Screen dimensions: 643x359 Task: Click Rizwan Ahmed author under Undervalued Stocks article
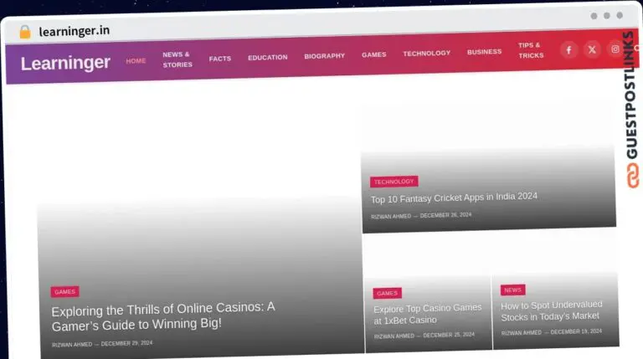(522, 333)
